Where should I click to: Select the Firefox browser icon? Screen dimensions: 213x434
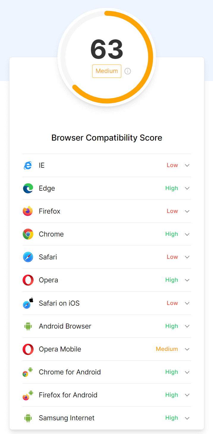click(28, 211)
